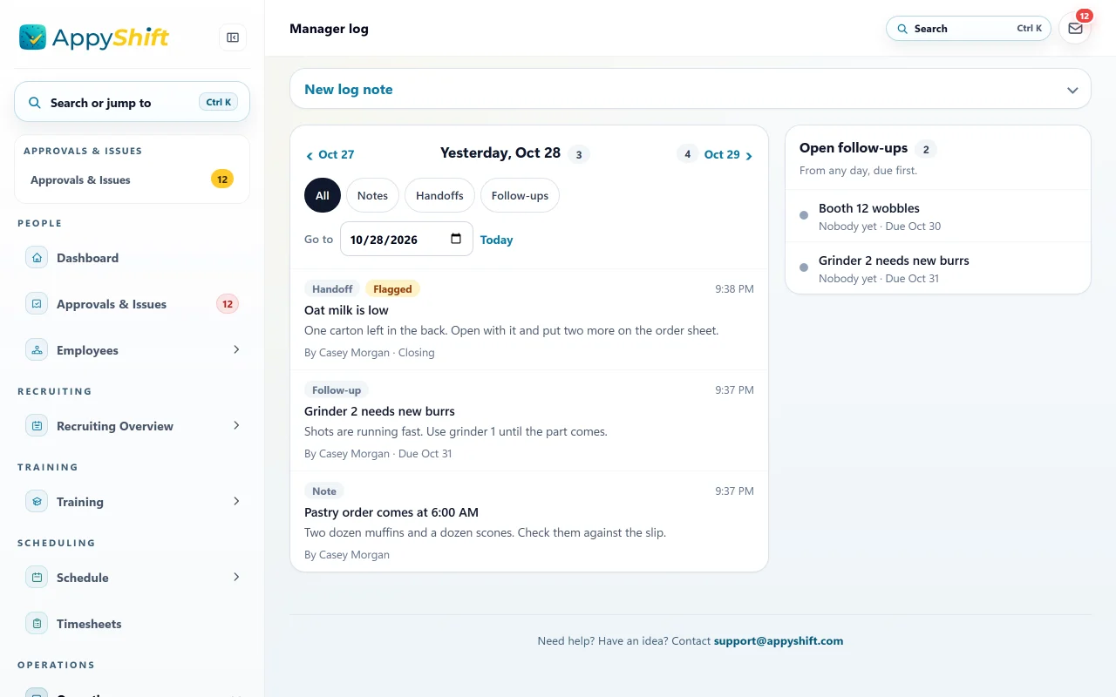Filter the log by Handoffs
Screen dimensions: 1116x697
click(439, 195)
